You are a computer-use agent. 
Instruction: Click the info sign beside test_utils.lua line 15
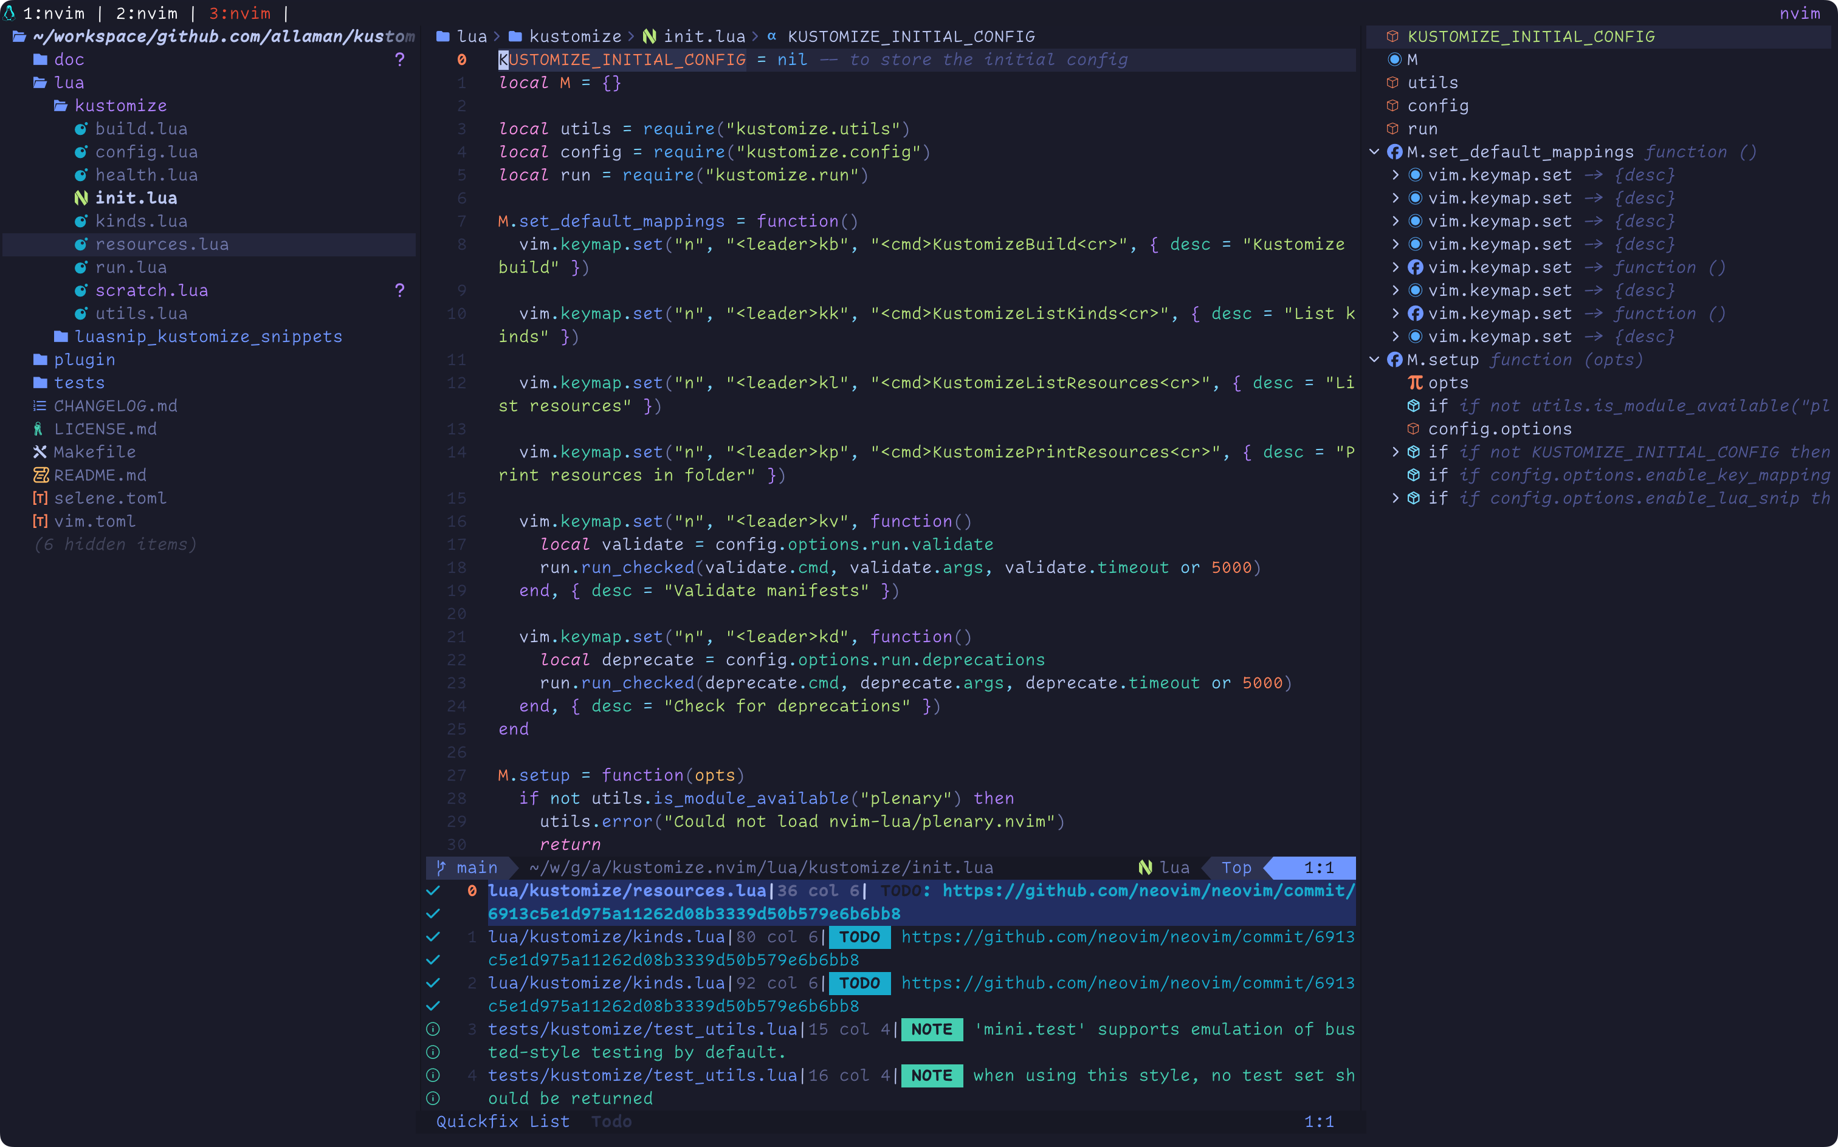point(433,1029)
